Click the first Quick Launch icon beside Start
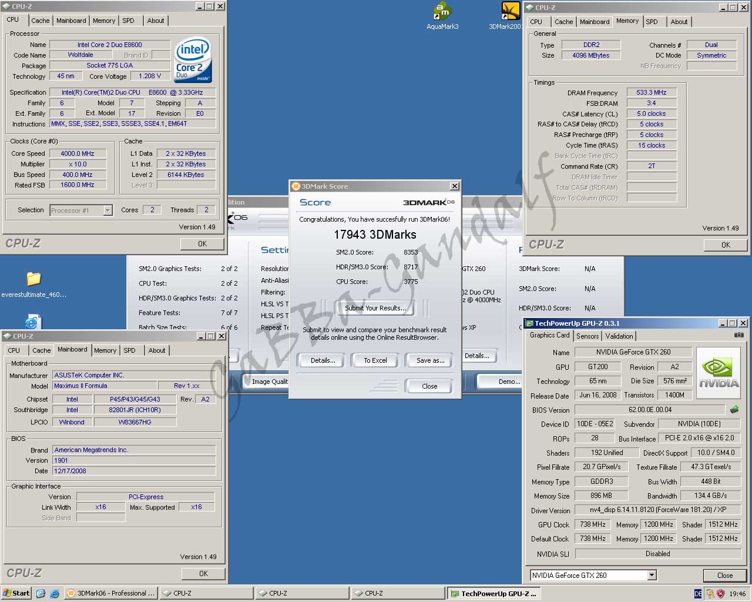The width and height of the screenshot is (752, 602). pos(41,593)
